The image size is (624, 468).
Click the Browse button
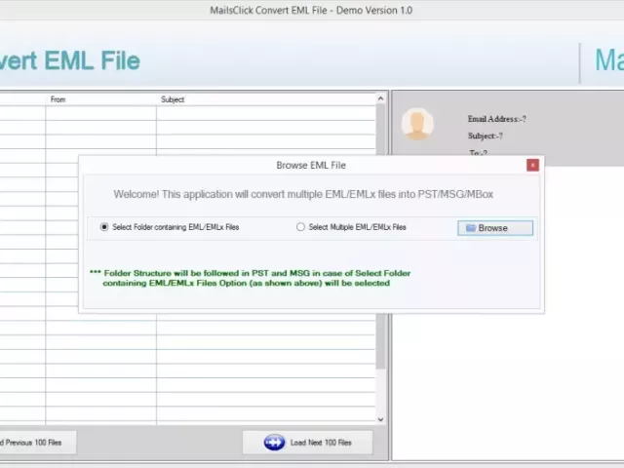click(x=495, y=228)
